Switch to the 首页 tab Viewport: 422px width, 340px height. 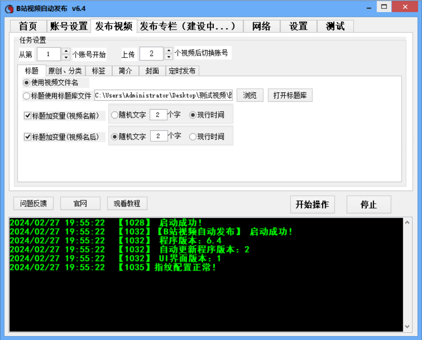click(x=28, y=26)
